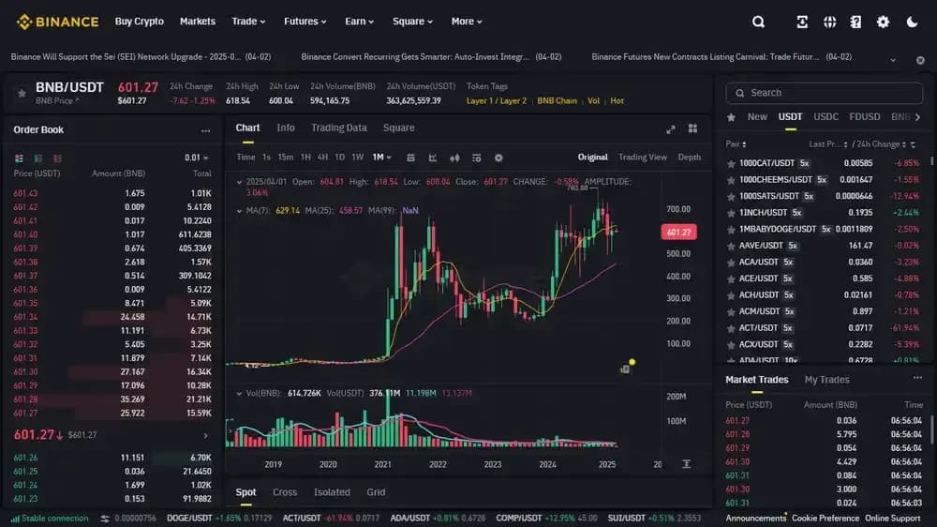Click in the market Search field
This screenshot has width=937, height=527.
[824, 93]
